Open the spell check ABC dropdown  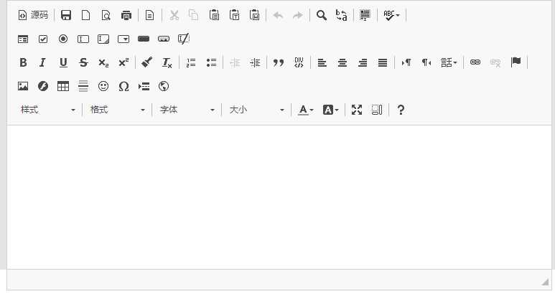pos(391,15)
